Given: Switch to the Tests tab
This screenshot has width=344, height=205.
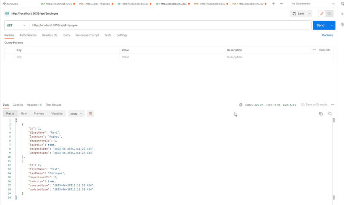Looking at the screenshot, I should 108,35.
